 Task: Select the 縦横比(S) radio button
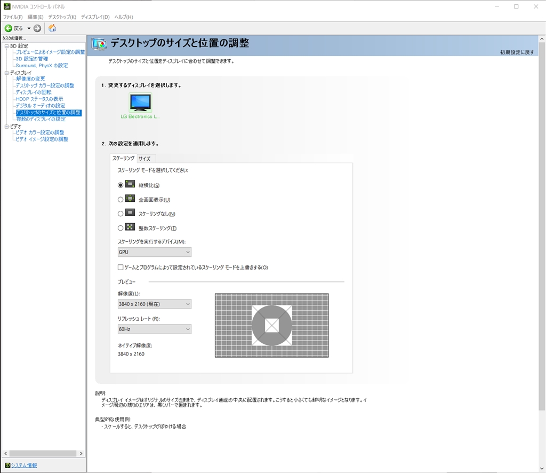click(x=121, y=185)
